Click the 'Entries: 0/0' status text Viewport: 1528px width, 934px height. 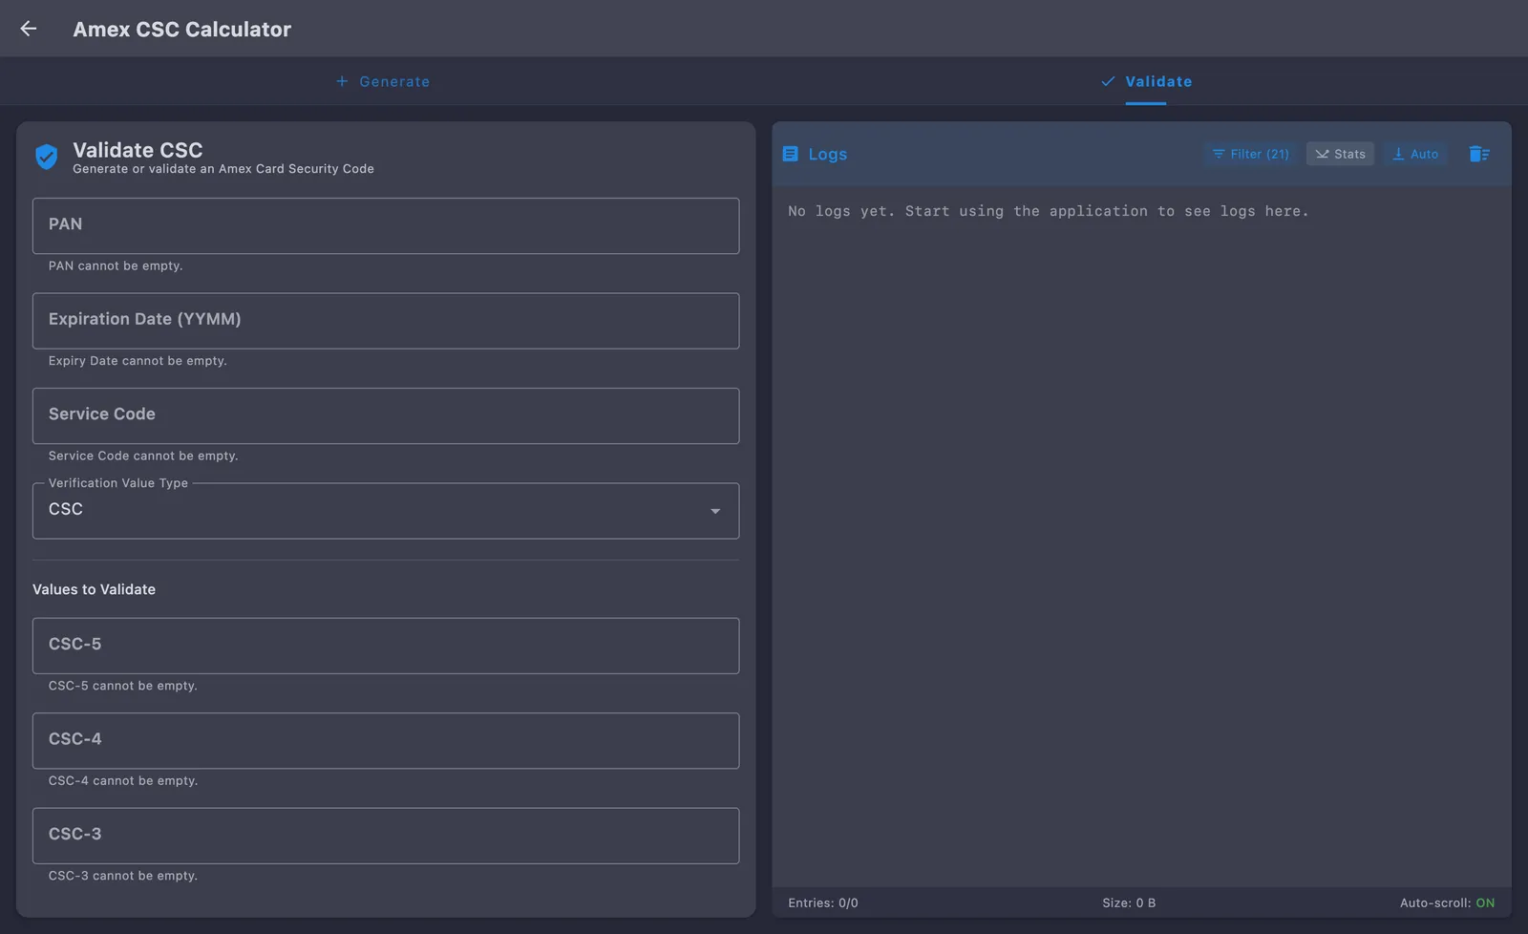pyautogui.click(x=823, y=902)
